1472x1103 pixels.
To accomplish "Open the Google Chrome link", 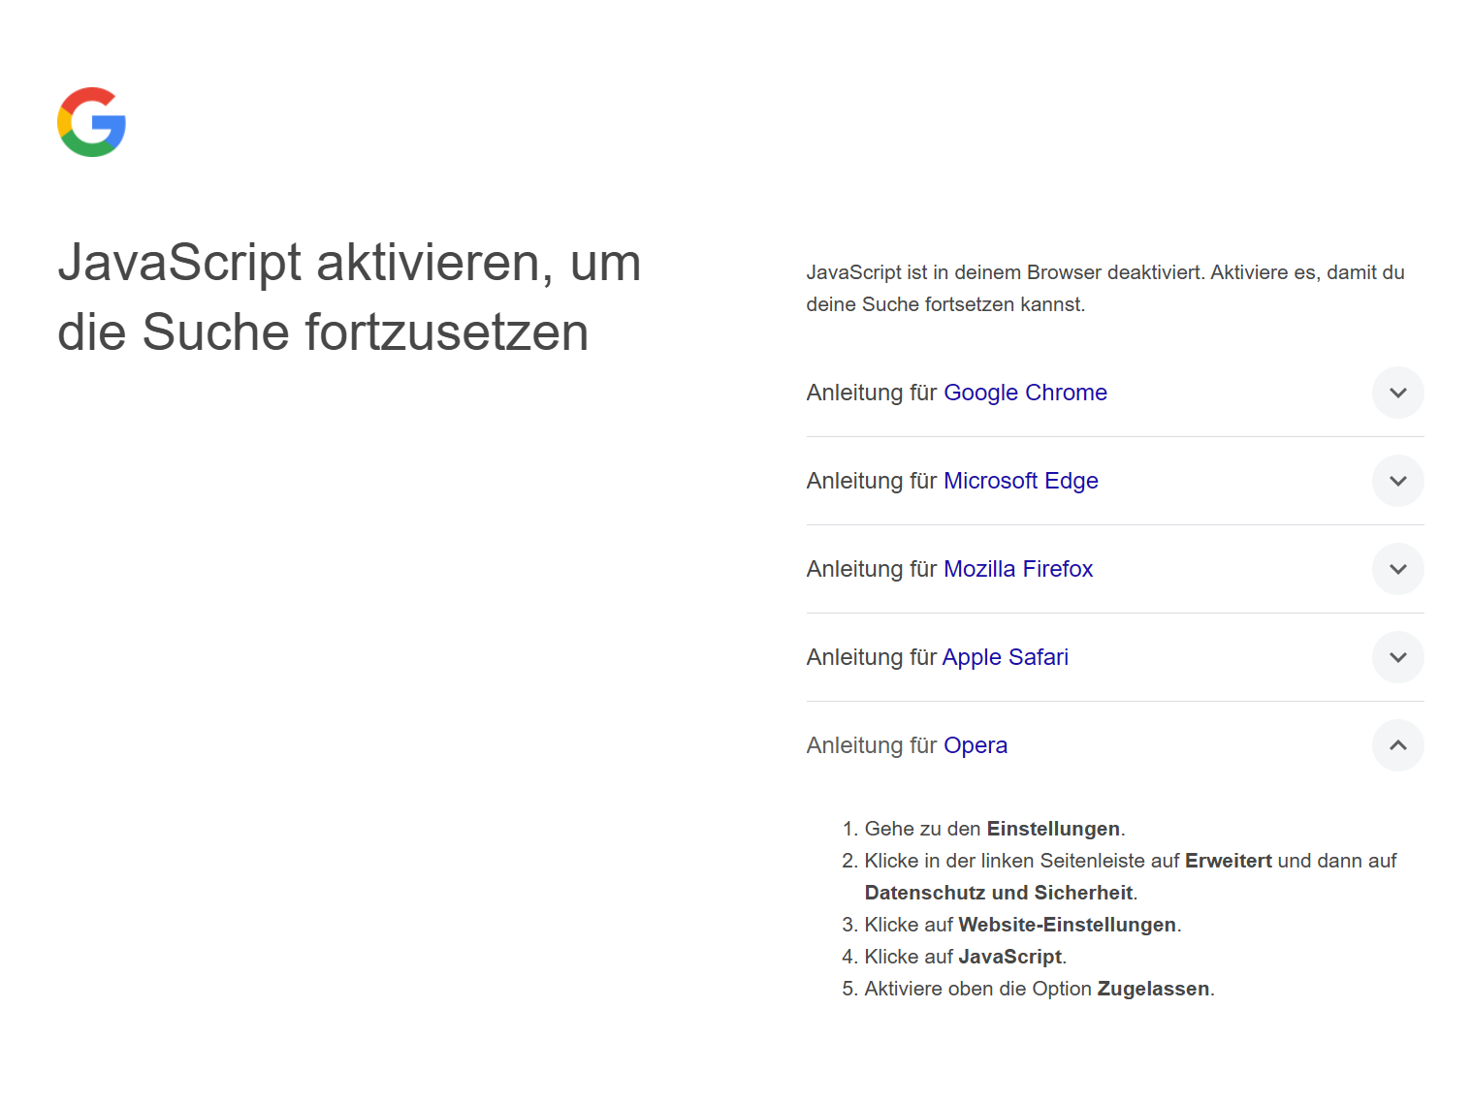I will pyautogui.click(x=1025, y=393).
